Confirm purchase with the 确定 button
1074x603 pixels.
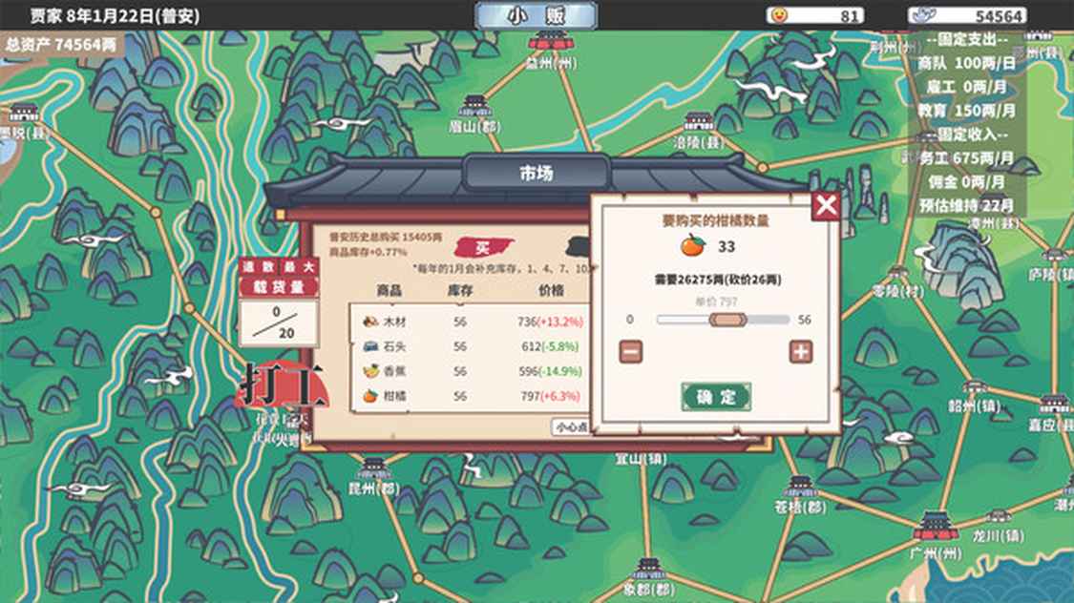[716, 397]
